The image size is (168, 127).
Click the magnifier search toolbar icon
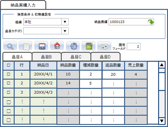pos(10,46)
